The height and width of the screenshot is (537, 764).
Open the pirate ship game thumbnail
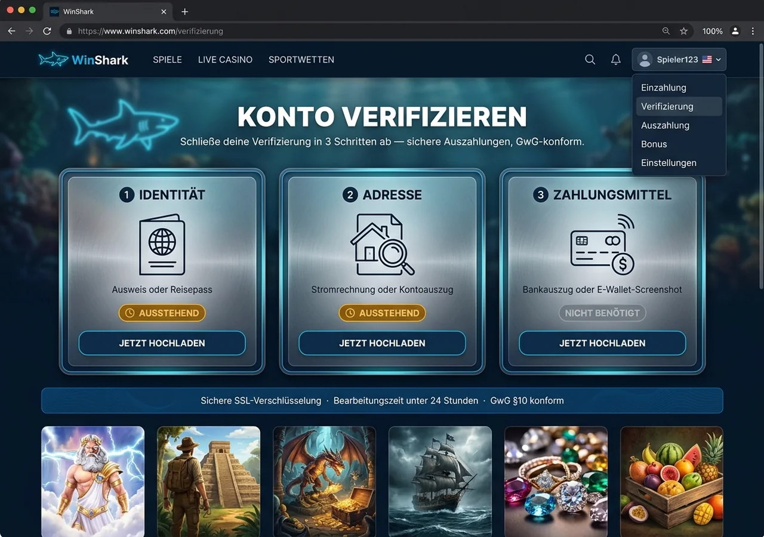pos(440,482)
